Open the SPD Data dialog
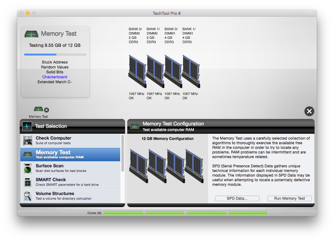This screenshot has height=241, width=334. [237, 198]
